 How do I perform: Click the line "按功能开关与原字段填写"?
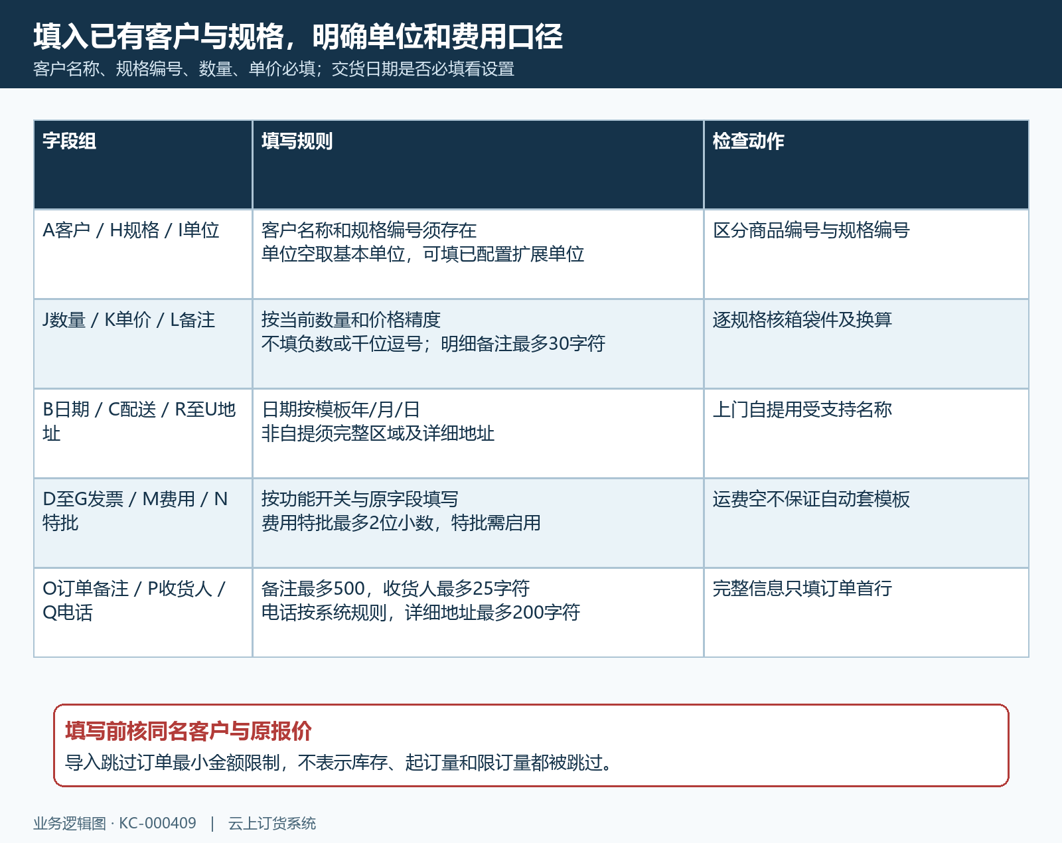(x=360, y=499)
